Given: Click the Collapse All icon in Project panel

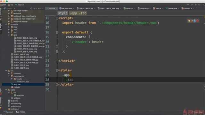Looking at the screenshot, I should coord(35,8).
